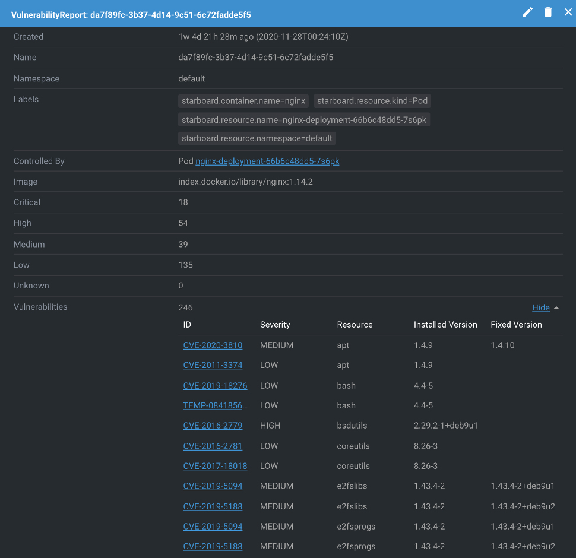Click the Vulnerabilities total 246
Image resolution: width=576 pixels, height=558 pixels.
coord(185,307)
